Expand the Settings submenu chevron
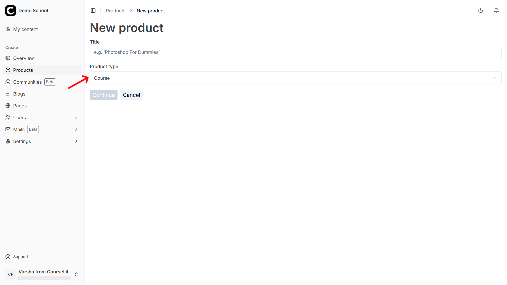The height and width of the screenshot is (285, 507). tap(76, 141)
